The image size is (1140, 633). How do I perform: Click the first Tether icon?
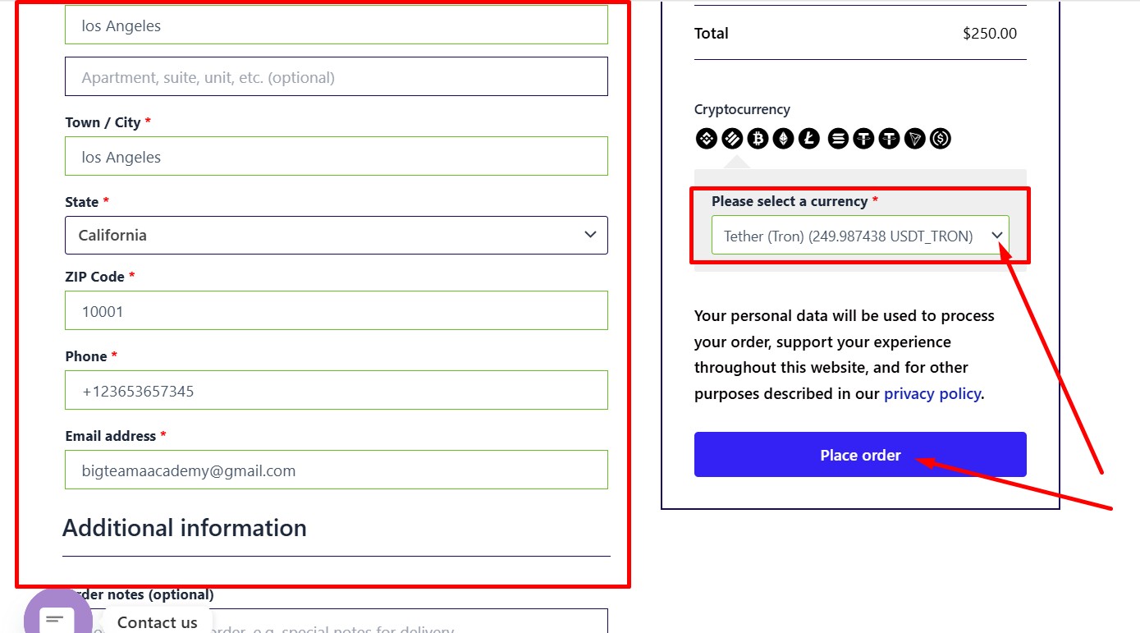point(863,138)
